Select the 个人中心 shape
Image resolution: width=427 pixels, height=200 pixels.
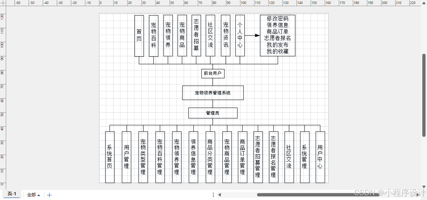click(x=240, y=36)
